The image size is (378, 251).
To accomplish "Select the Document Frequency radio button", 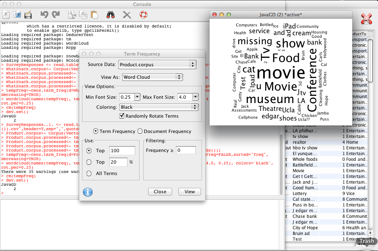I will (140, 131).
